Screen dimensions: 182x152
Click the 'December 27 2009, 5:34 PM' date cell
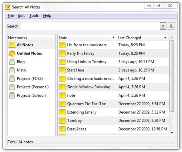click(142, 104)
